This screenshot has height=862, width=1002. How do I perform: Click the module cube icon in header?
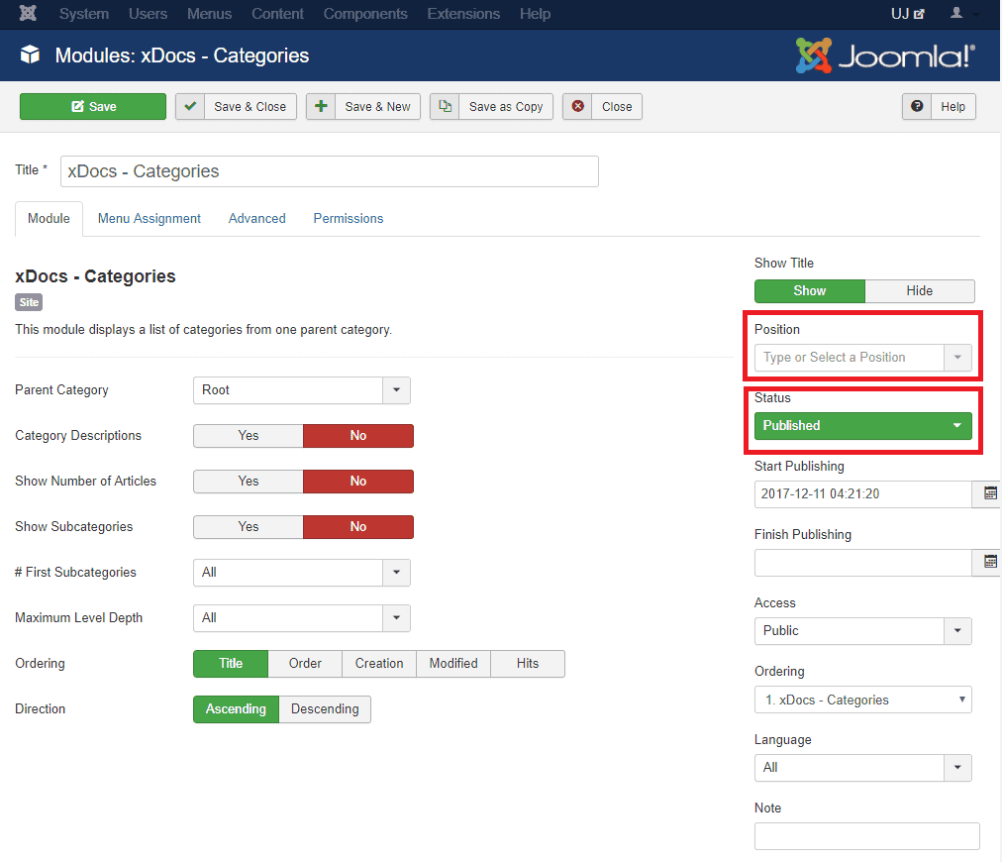pyautogui.click(x=30, y=55)
